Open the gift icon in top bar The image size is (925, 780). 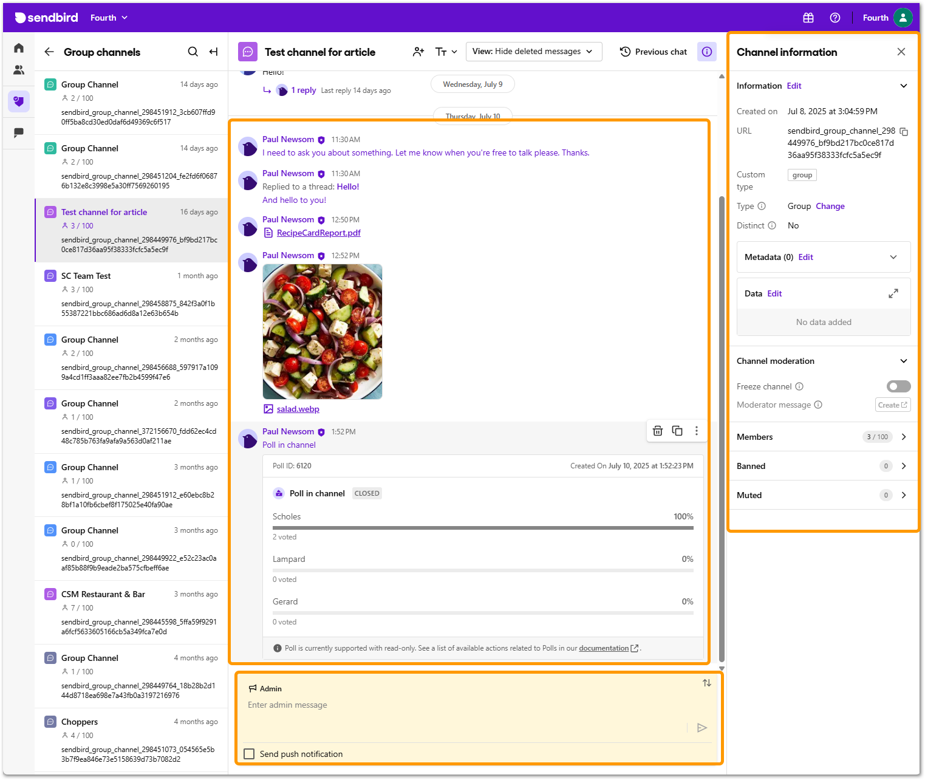(808, 18)
